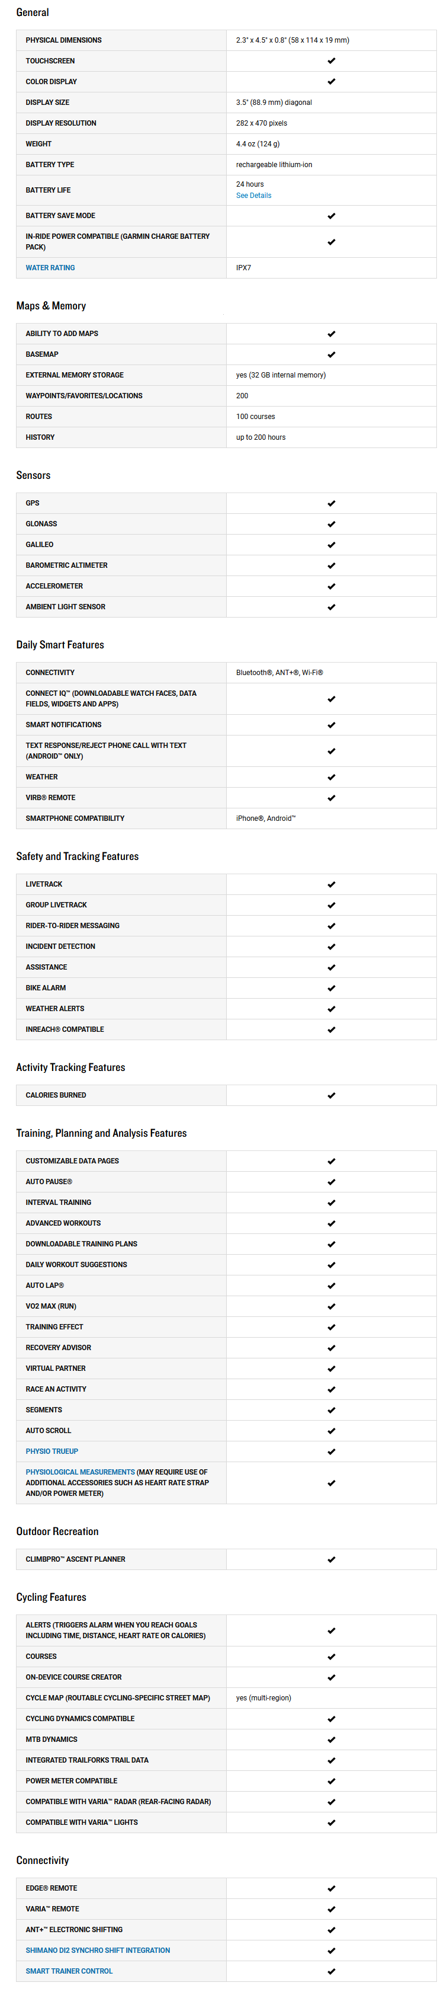
Task: Follow the Physio TrueUp link
Action: (x=52, y=1451)
